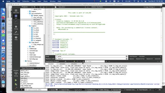Screen dimensions: 165x93
Task: Zoom in Application Output with plus
Action: pos(106,61)
